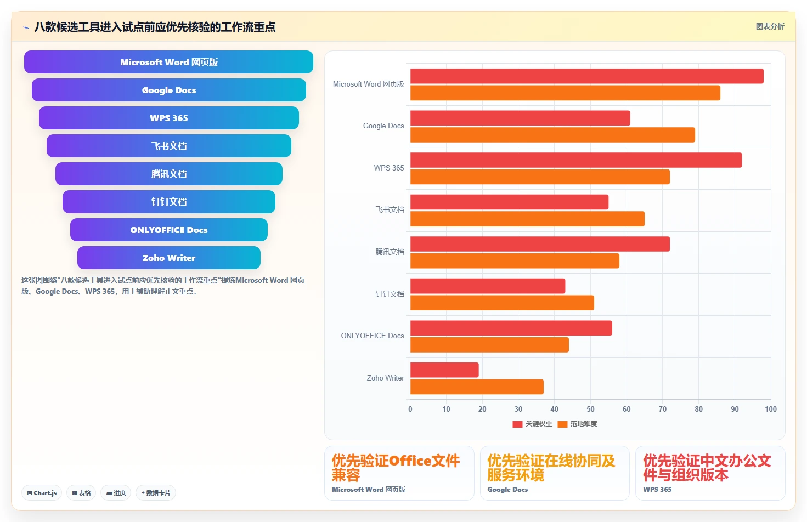807x522 pixels.
Task: Click the red bar for Zoho Writer
Action: (444, 370)
